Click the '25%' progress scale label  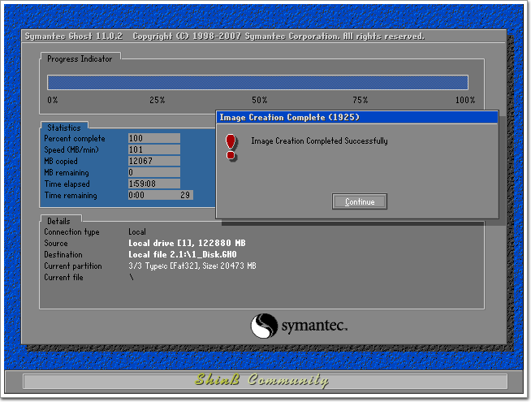click(158, 100)
